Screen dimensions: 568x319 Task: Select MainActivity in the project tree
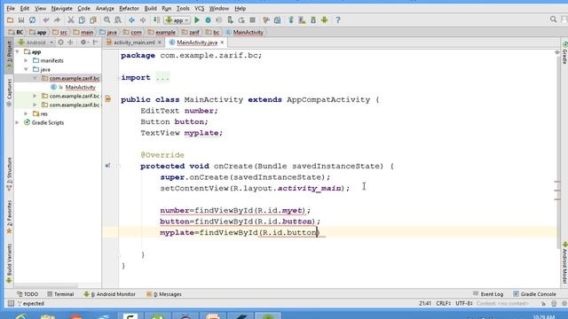tap(80, 87)
